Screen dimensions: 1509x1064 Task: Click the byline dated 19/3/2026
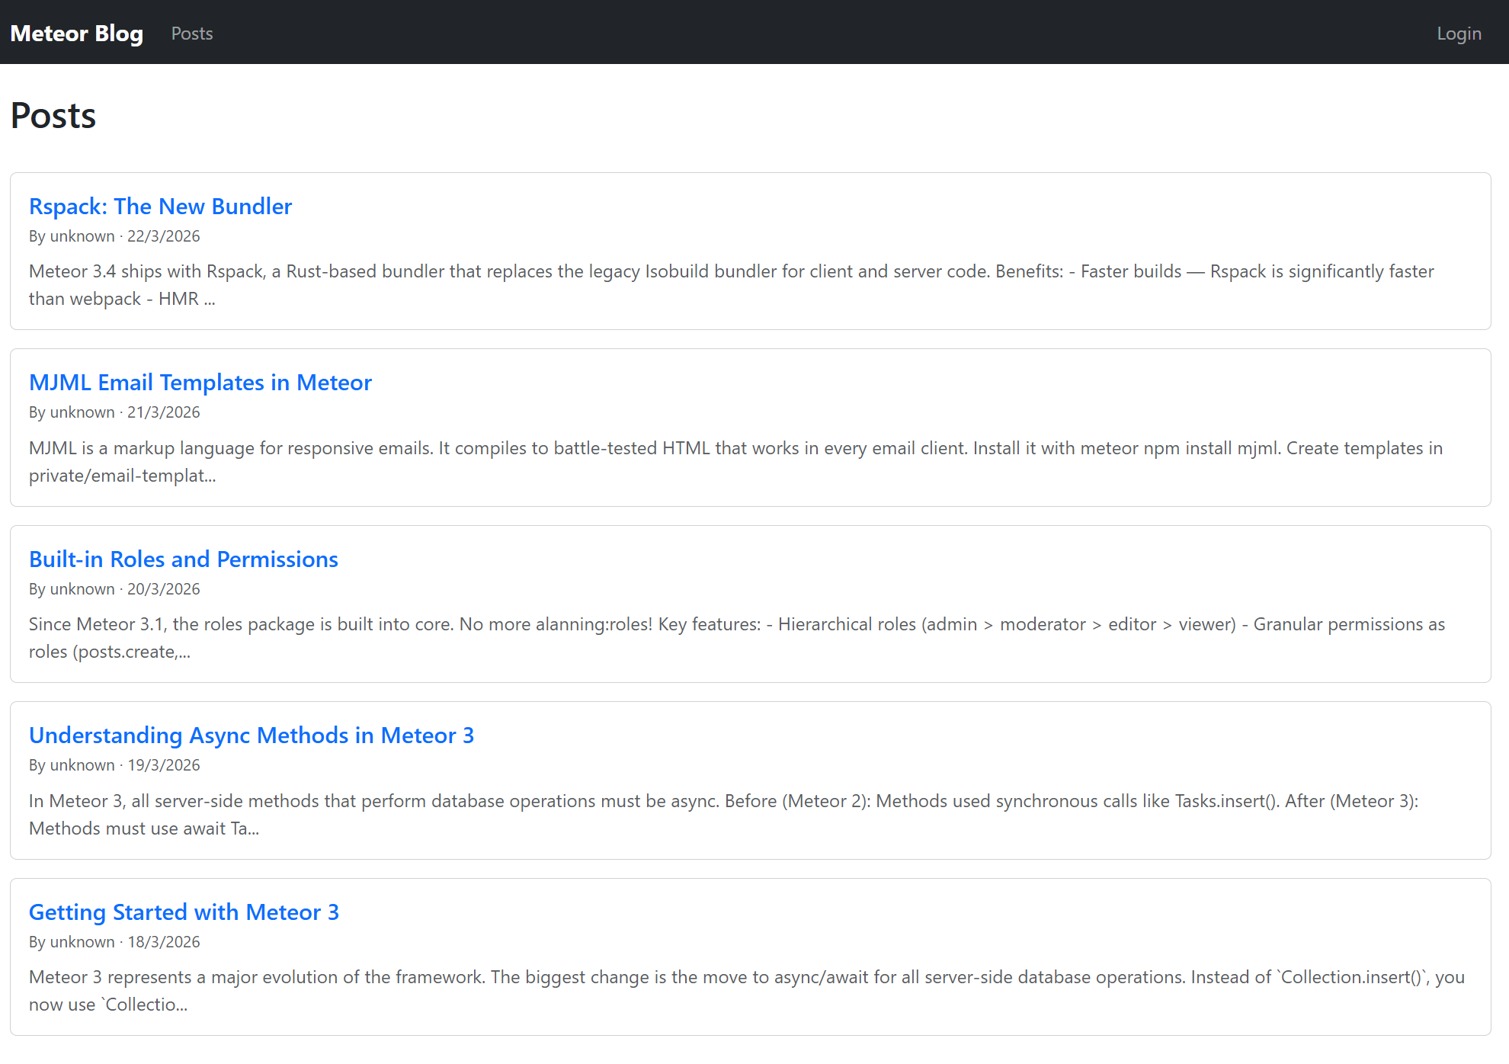point(114,765)
